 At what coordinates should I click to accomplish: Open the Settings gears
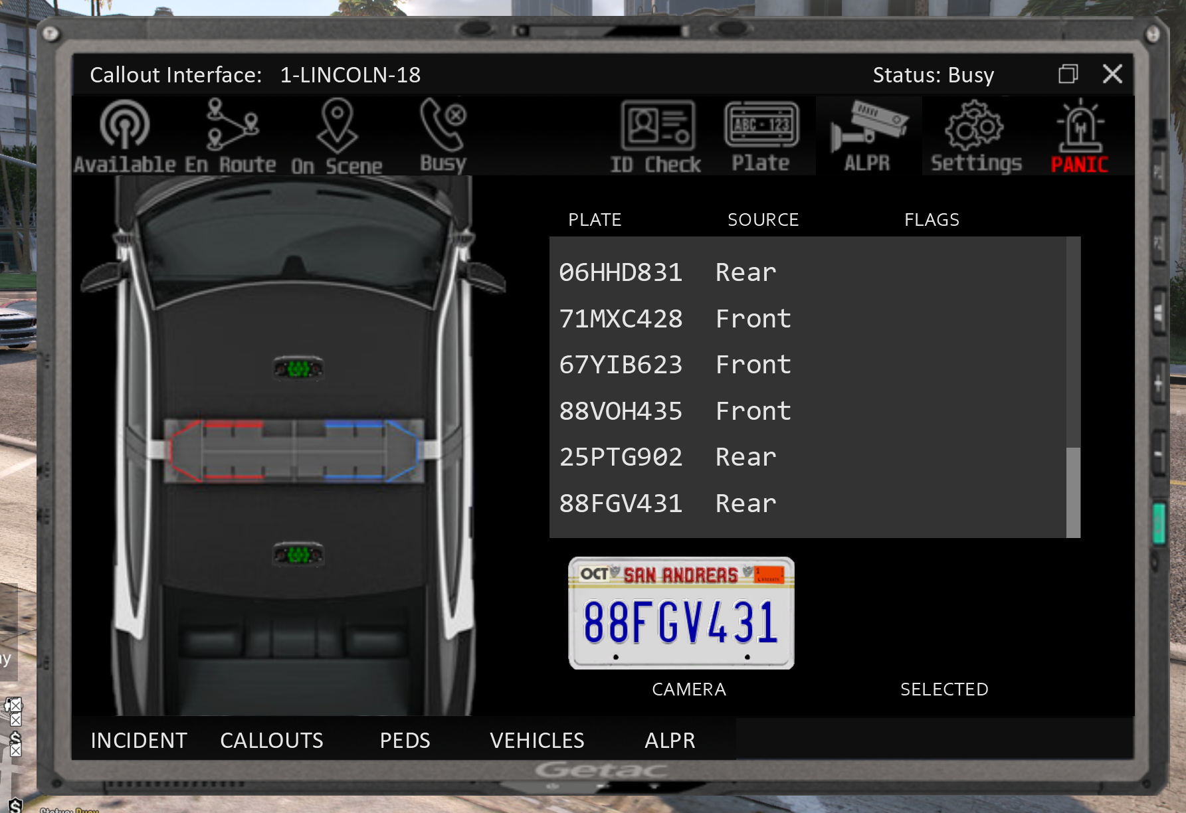pyautogui.click(x=975, y=136)
